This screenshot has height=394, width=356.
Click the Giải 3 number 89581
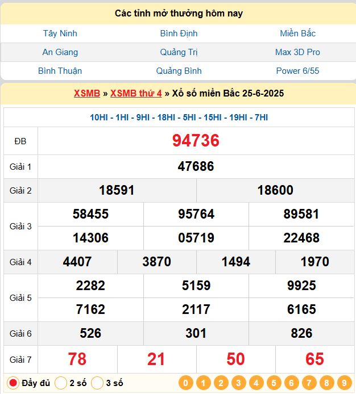click(x=301, y=214)
